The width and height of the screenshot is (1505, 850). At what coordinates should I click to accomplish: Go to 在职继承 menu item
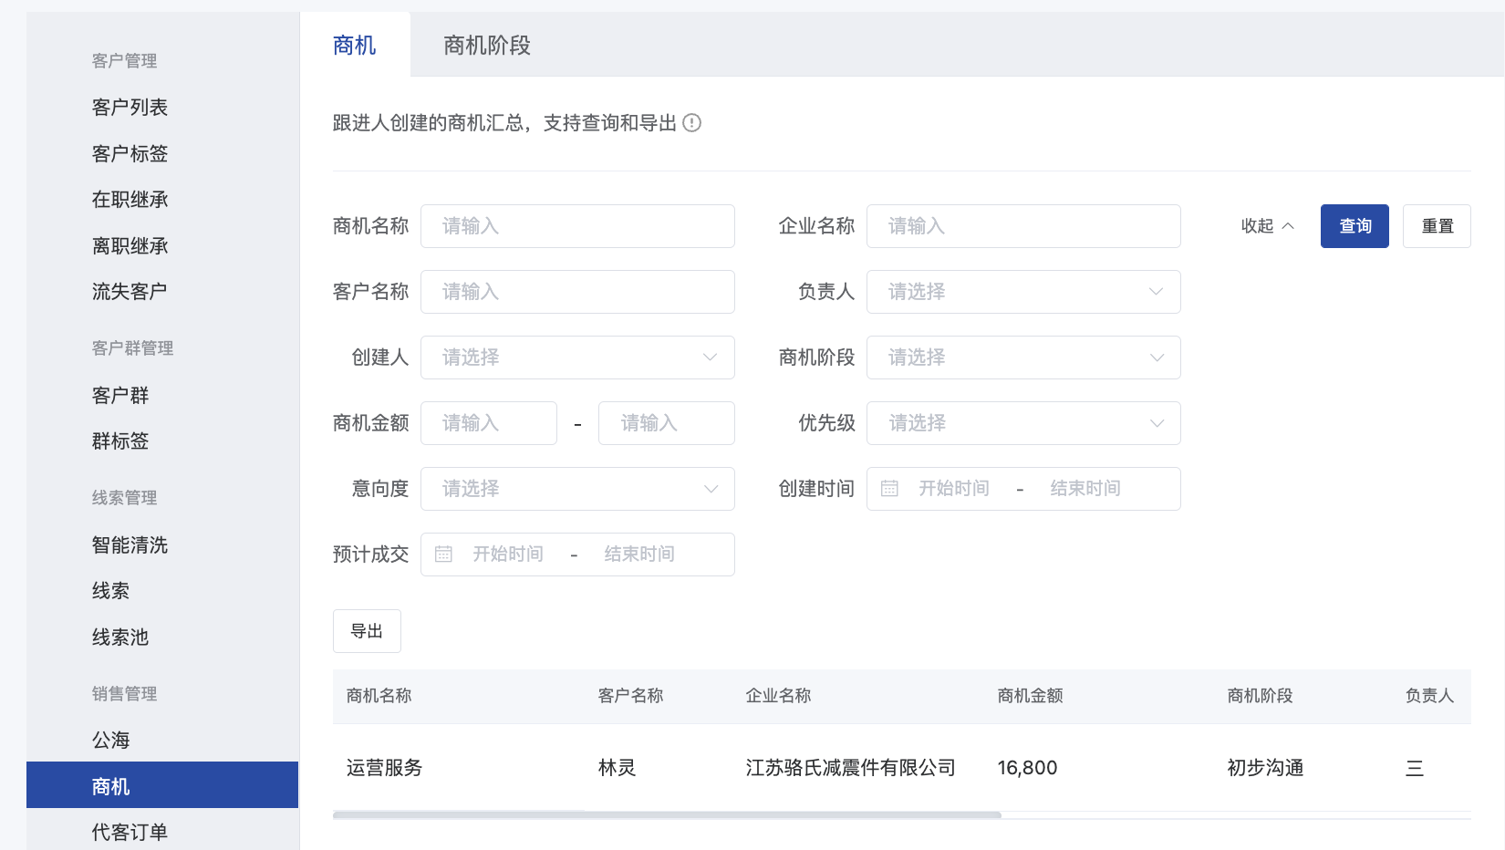(x=130, y=200)
